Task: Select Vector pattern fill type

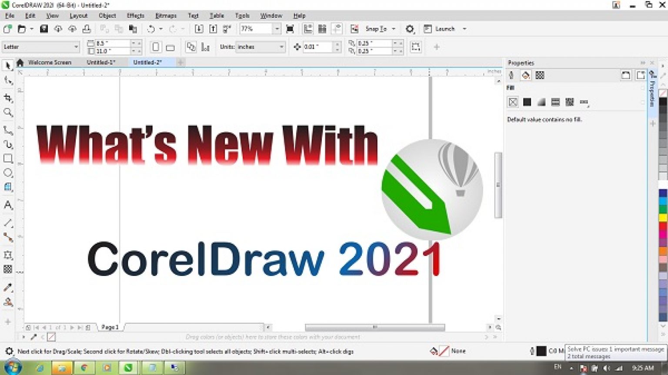Action: click(555, 102)
